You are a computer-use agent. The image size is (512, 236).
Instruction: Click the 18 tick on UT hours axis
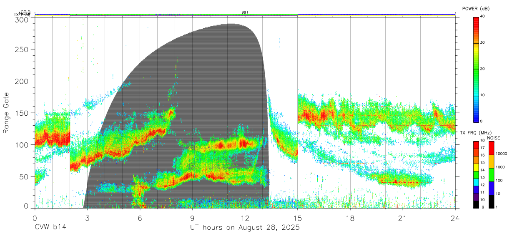click(x=350, y=218)
